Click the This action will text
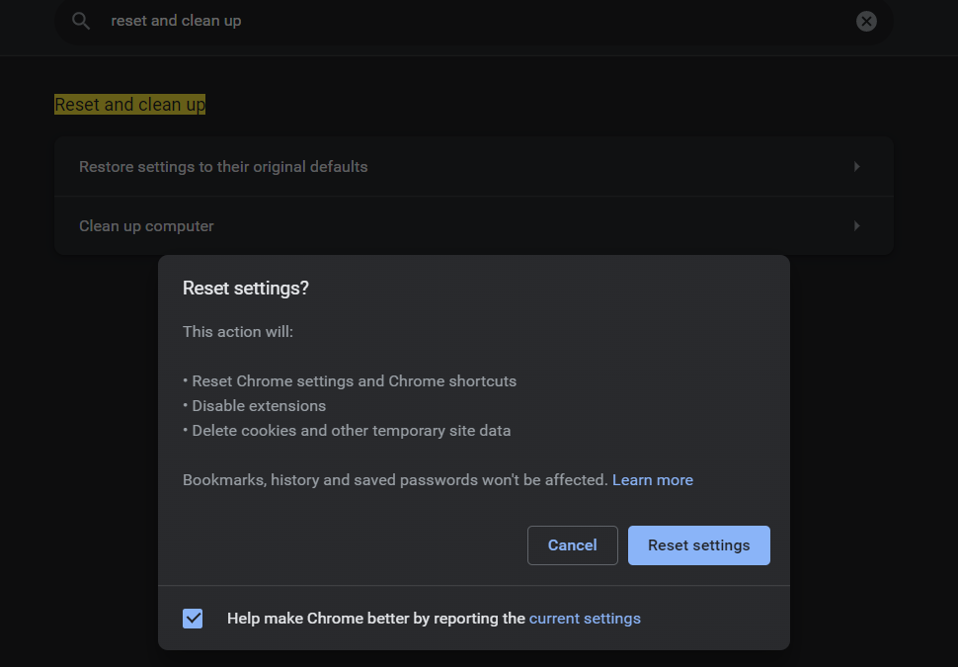Image resolution: width=958 pixels, height=667 pixels. pos(238,331)
